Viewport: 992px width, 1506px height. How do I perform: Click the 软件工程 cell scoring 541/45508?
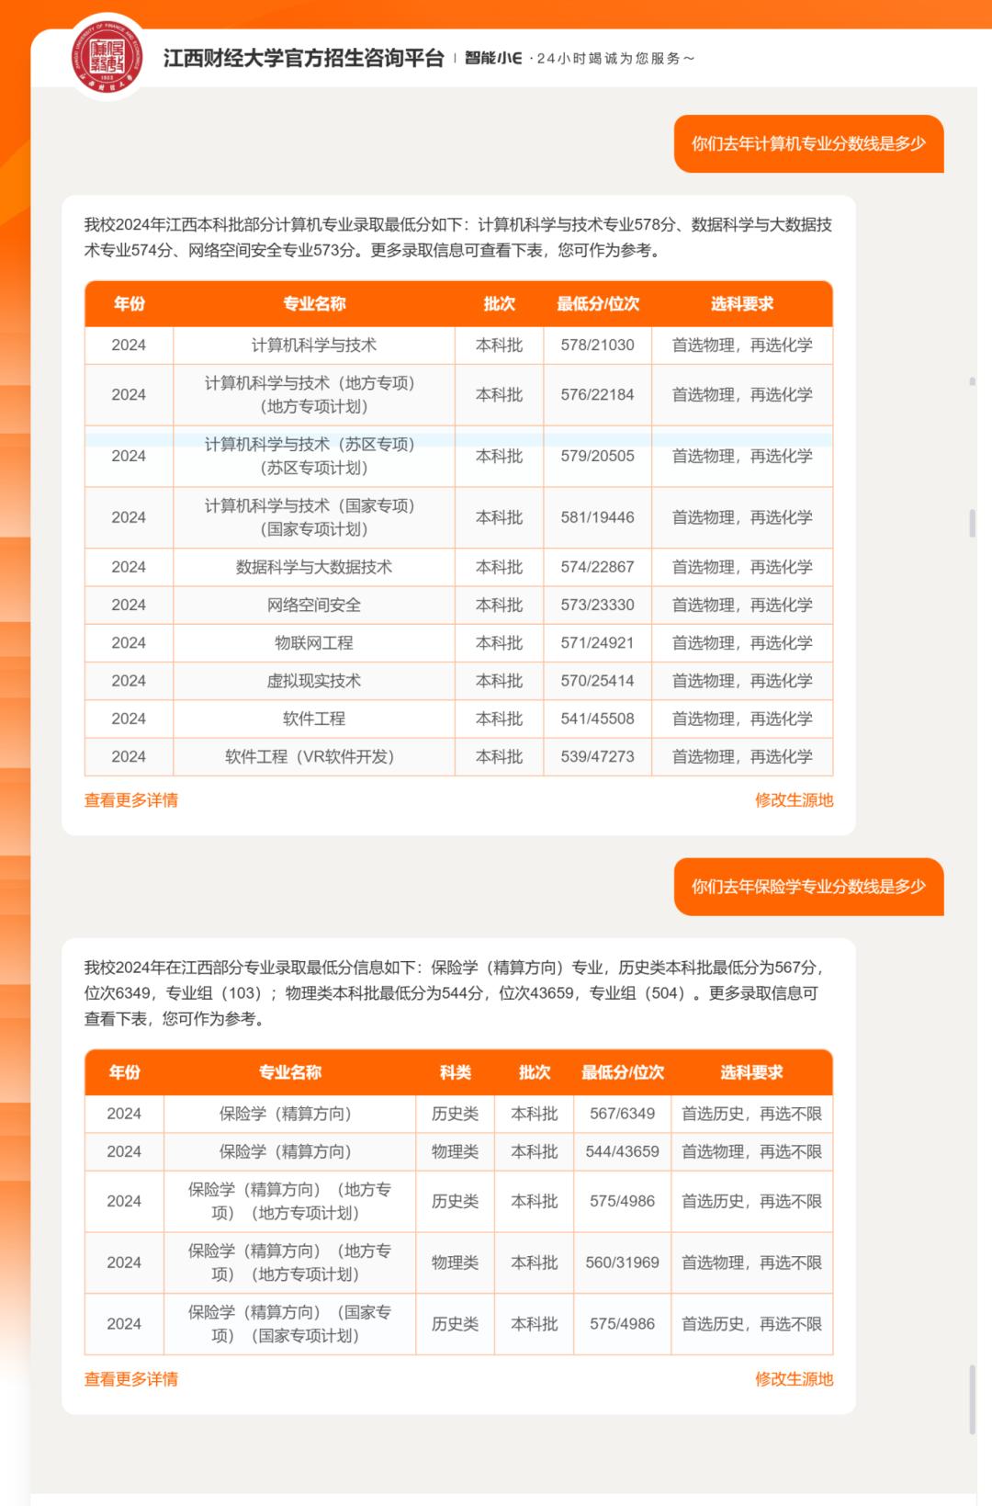point(314,719)
